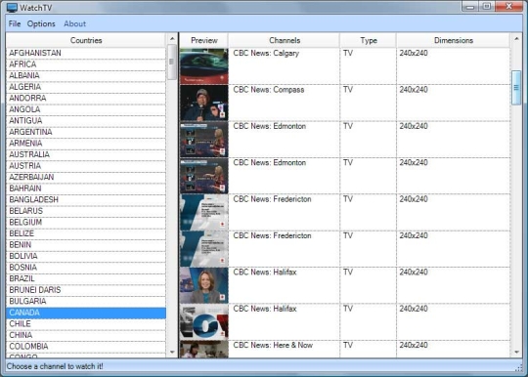Click the Type column header
This screenshot has height=377, width=528.
point(369,40)
